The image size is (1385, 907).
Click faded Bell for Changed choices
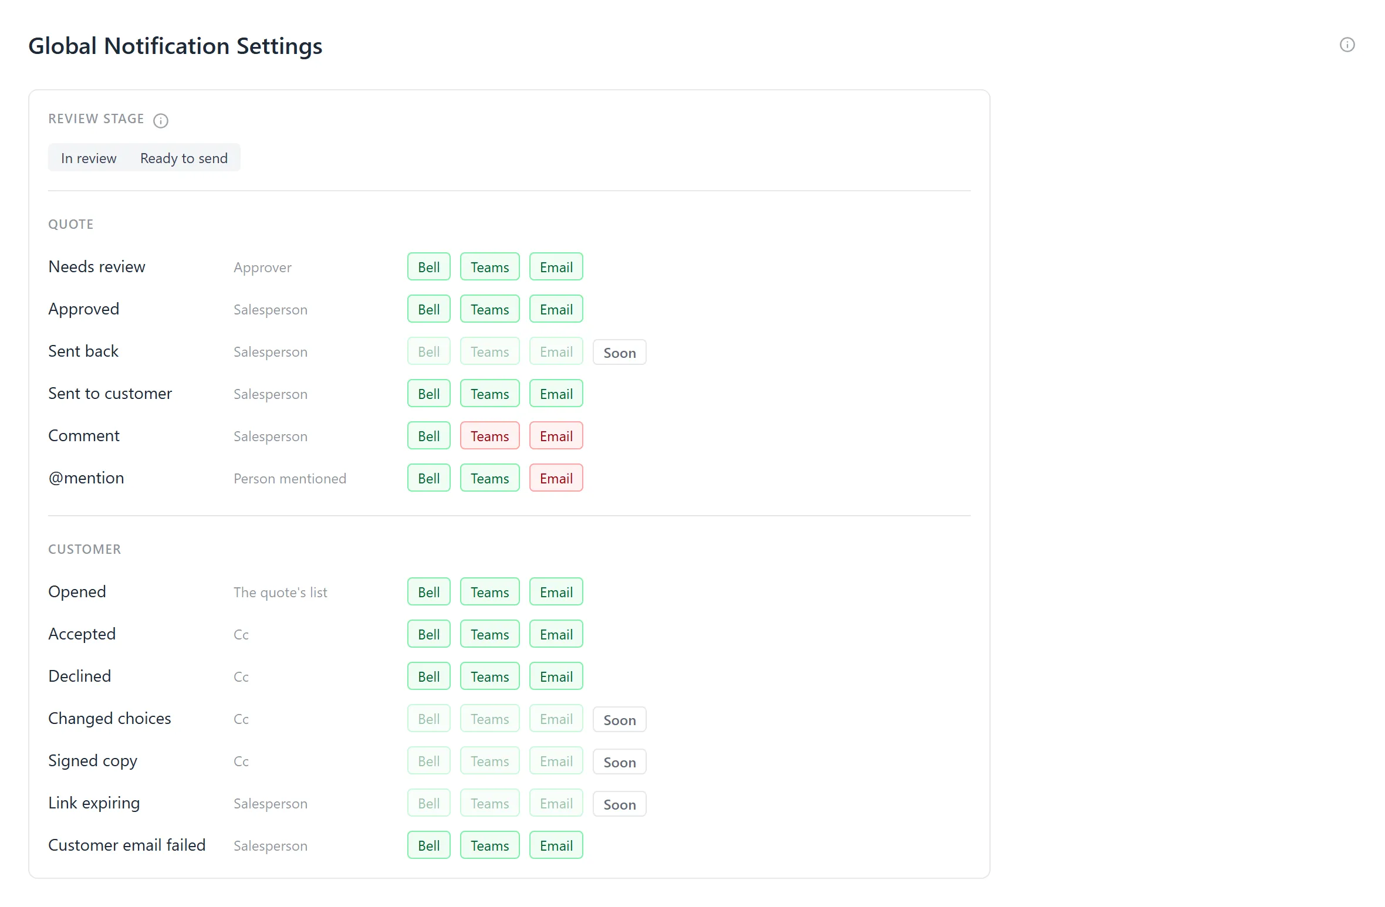[x=429, y=719]
